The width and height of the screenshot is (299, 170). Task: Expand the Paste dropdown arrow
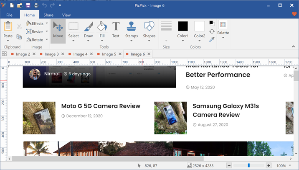pyautogui.click(x=8, y=41)
